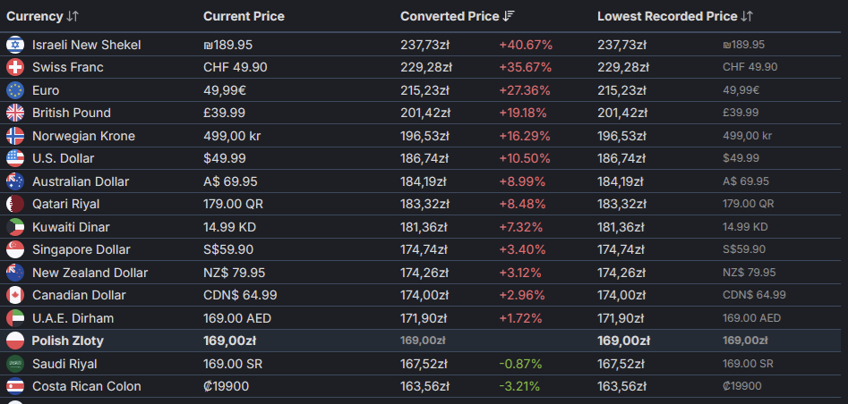Click the Norwegian flag icon

point(15,136)
